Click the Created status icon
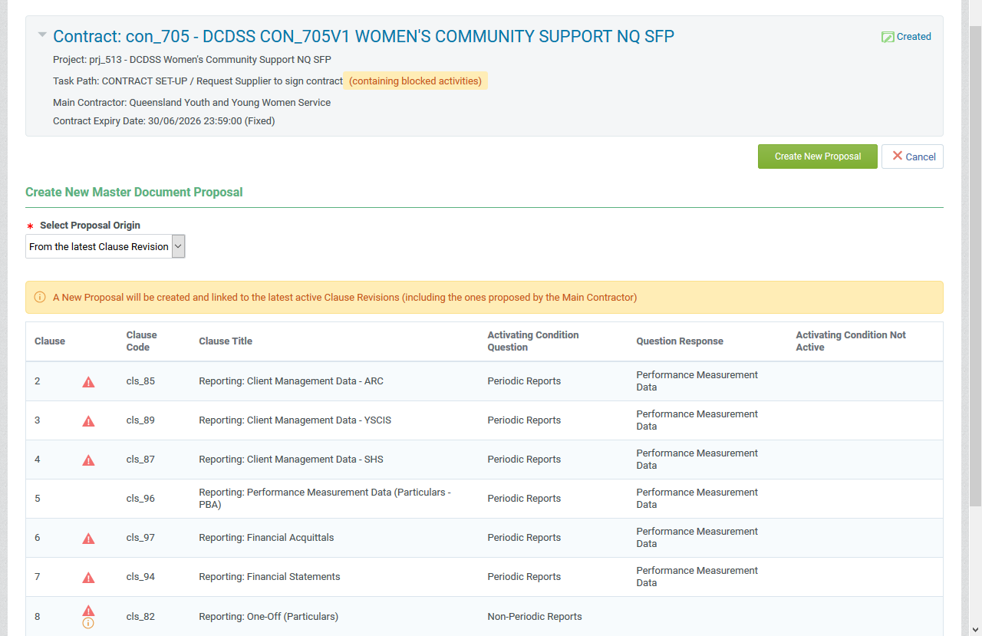982x636 pixels. pos(888,37)
